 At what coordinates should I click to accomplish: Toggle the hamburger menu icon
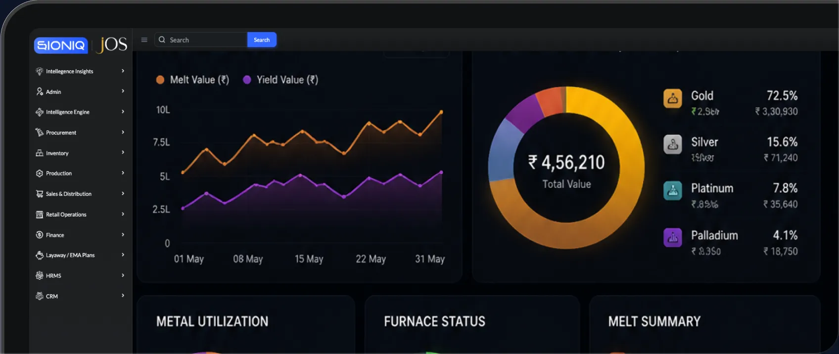(144, 40)
